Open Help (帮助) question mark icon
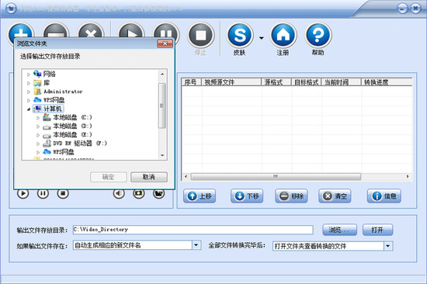427x284 pixels. pos(318,36)
